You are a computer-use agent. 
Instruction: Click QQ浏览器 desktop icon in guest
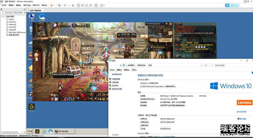click(42, 18)
